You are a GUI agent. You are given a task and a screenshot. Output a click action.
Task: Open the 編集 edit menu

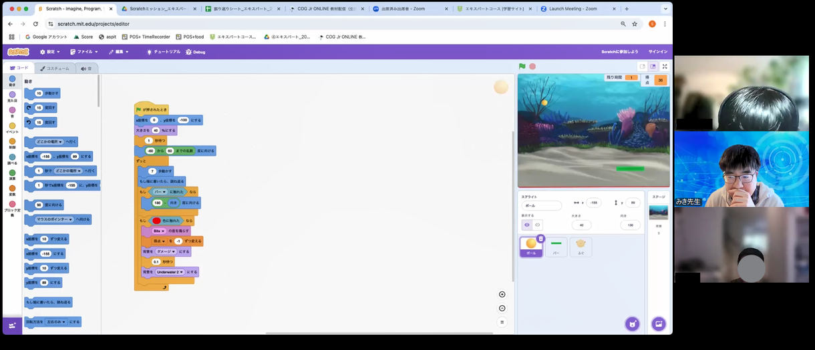point(120,51)
